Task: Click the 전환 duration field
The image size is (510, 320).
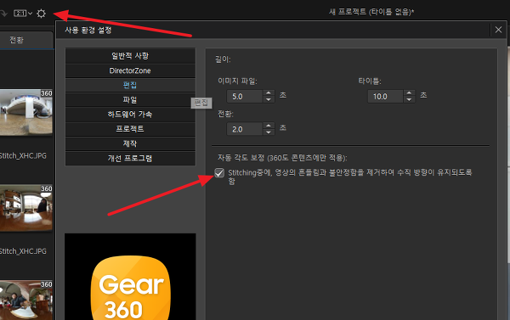Action: tap(245, 129)
